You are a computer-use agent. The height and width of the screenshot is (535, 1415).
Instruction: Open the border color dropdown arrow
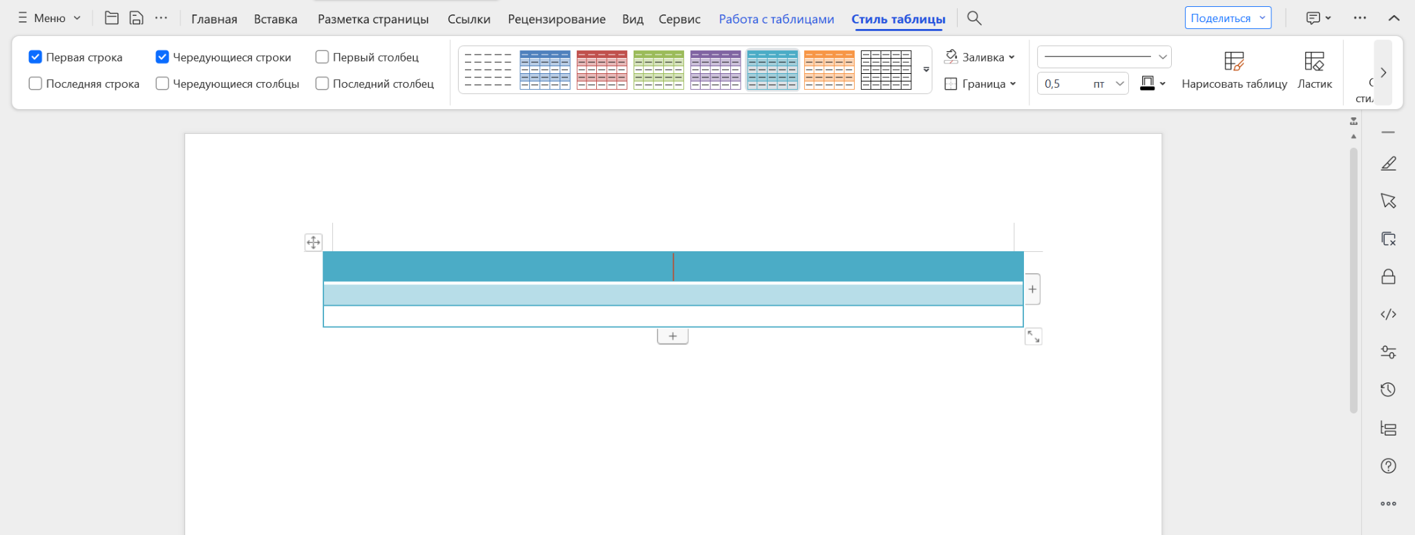1163,84
